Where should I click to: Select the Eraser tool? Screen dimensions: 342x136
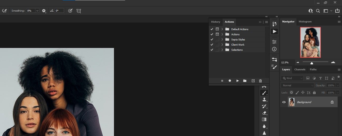coord(264,113)
